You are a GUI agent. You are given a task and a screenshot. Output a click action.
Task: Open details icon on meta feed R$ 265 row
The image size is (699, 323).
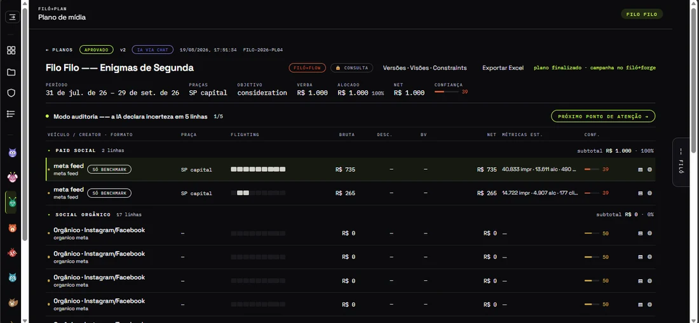point(641,193)
